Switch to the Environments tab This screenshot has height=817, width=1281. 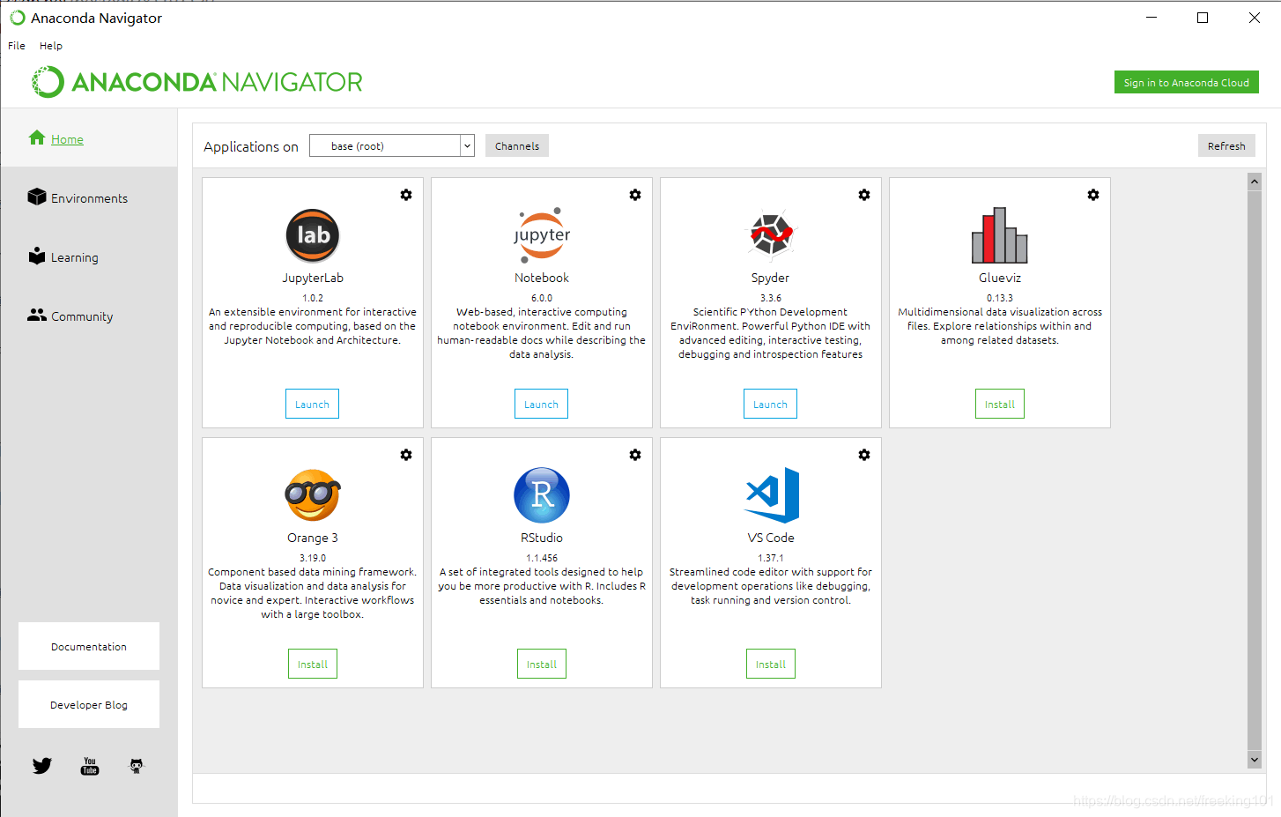[x=89, y=198]
